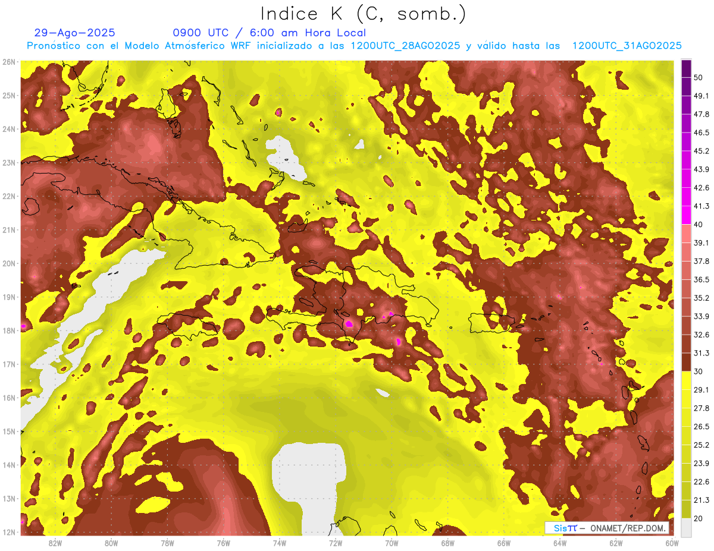Click the colorbar value 37.8
Screen dimensions: 714x551
tap(701, 261)
